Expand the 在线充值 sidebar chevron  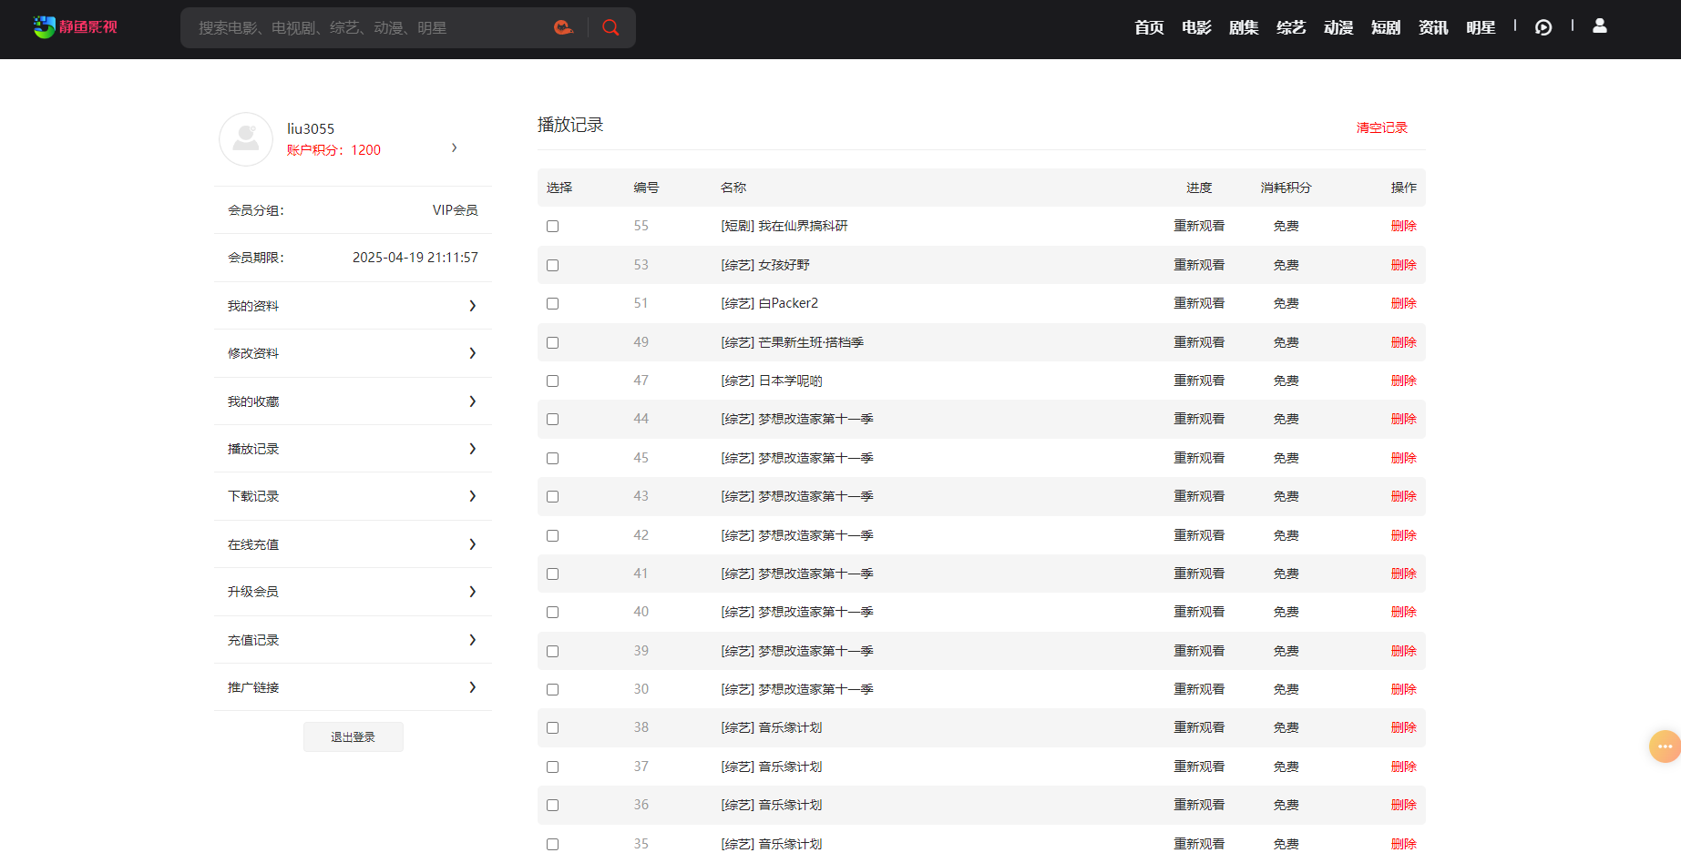click(x=472, y=544)
